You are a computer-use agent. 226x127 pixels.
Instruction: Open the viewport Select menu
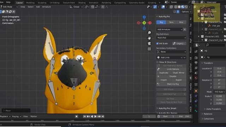30,7
